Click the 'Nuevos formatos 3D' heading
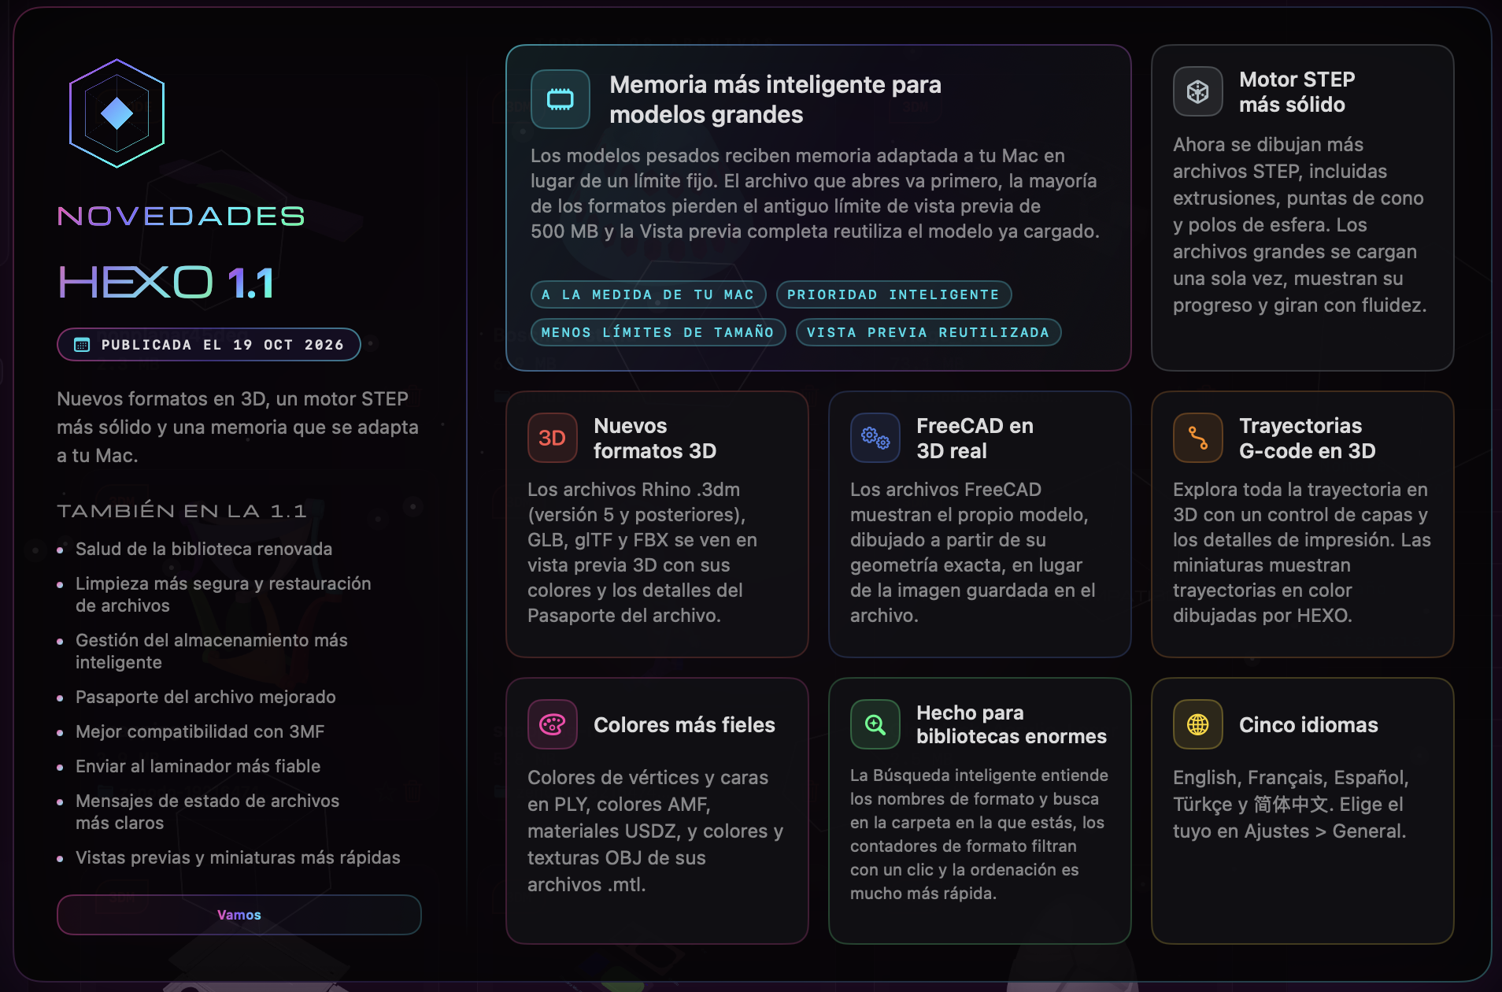 click(655, 439)
